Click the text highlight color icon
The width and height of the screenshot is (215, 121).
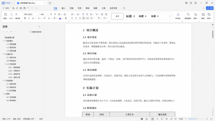tap(54, 18)
